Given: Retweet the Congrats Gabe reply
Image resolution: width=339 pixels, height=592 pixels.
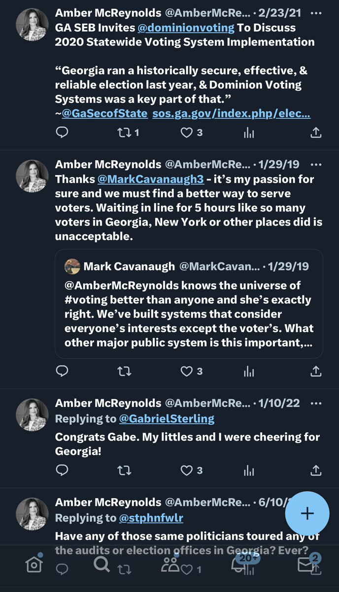Looking at the screenshot, I should 124,471.
